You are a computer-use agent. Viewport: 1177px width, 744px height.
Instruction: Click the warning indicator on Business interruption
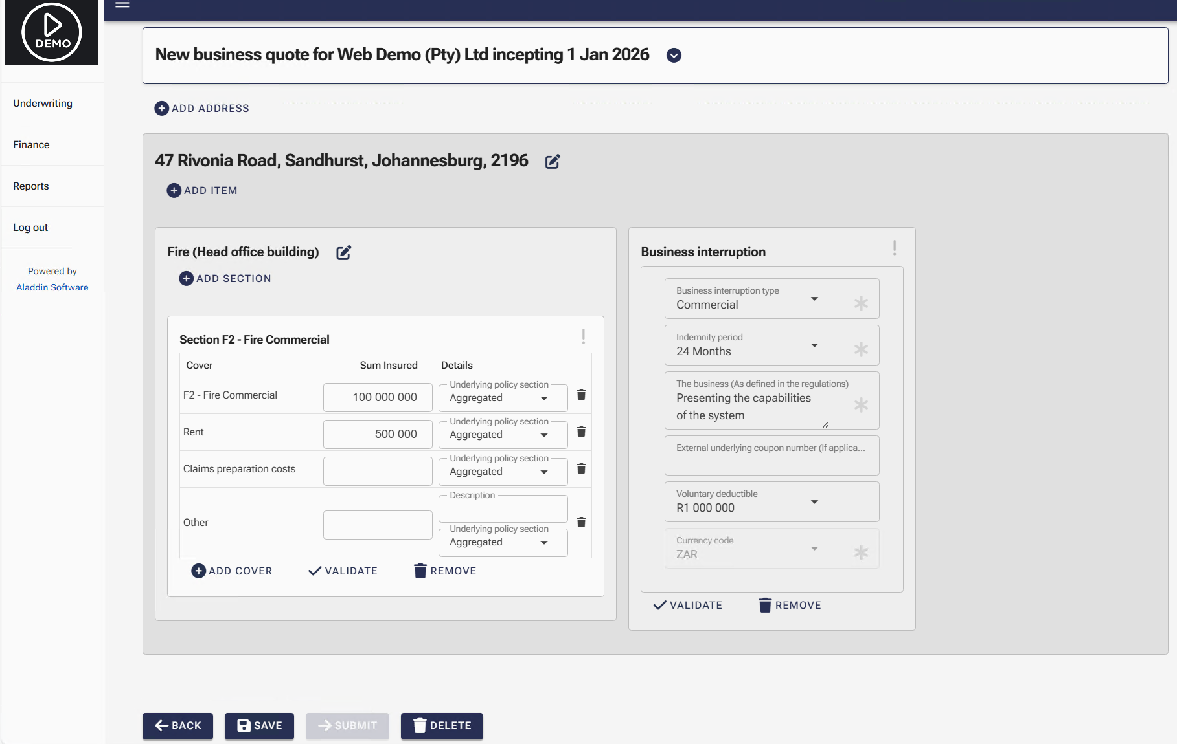[x=895, y=248]
